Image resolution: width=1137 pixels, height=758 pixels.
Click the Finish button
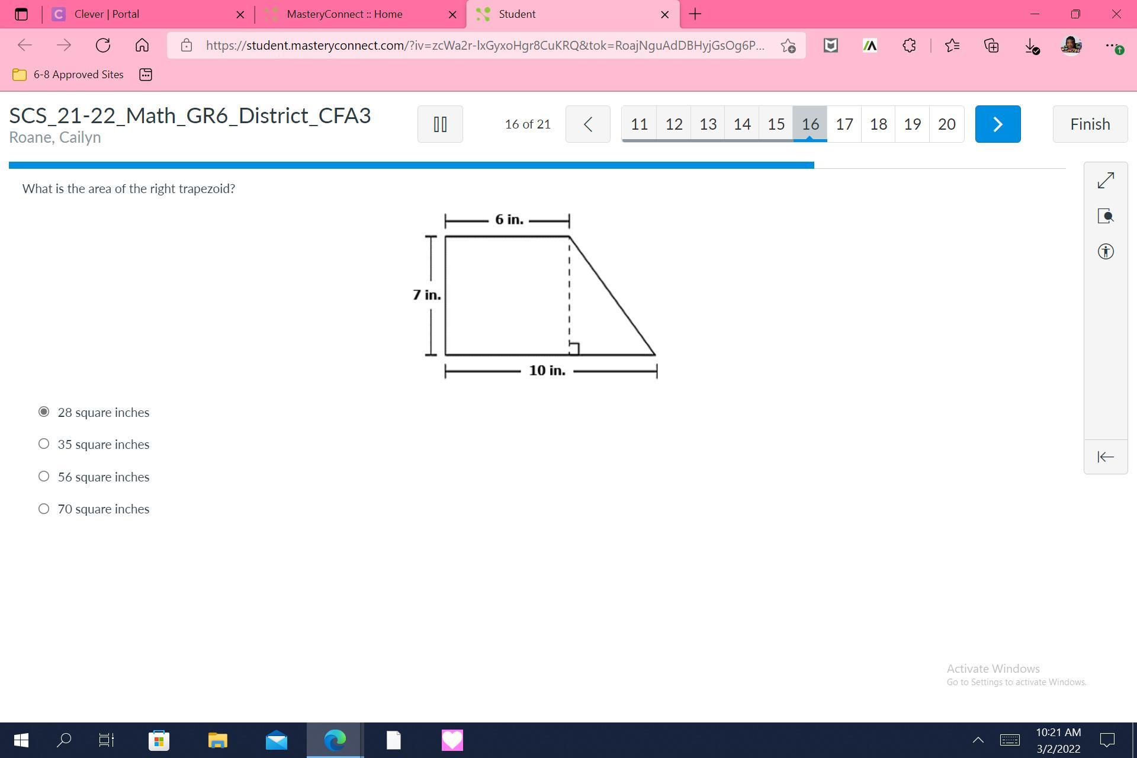coord(1090,124)
